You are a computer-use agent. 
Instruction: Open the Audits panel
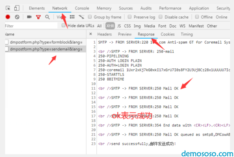[146, 8]
